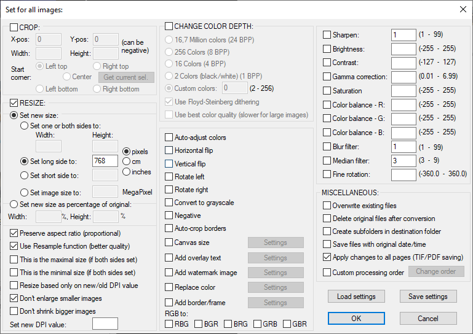
Task: Click the Brightness value field
Action: 403,49
